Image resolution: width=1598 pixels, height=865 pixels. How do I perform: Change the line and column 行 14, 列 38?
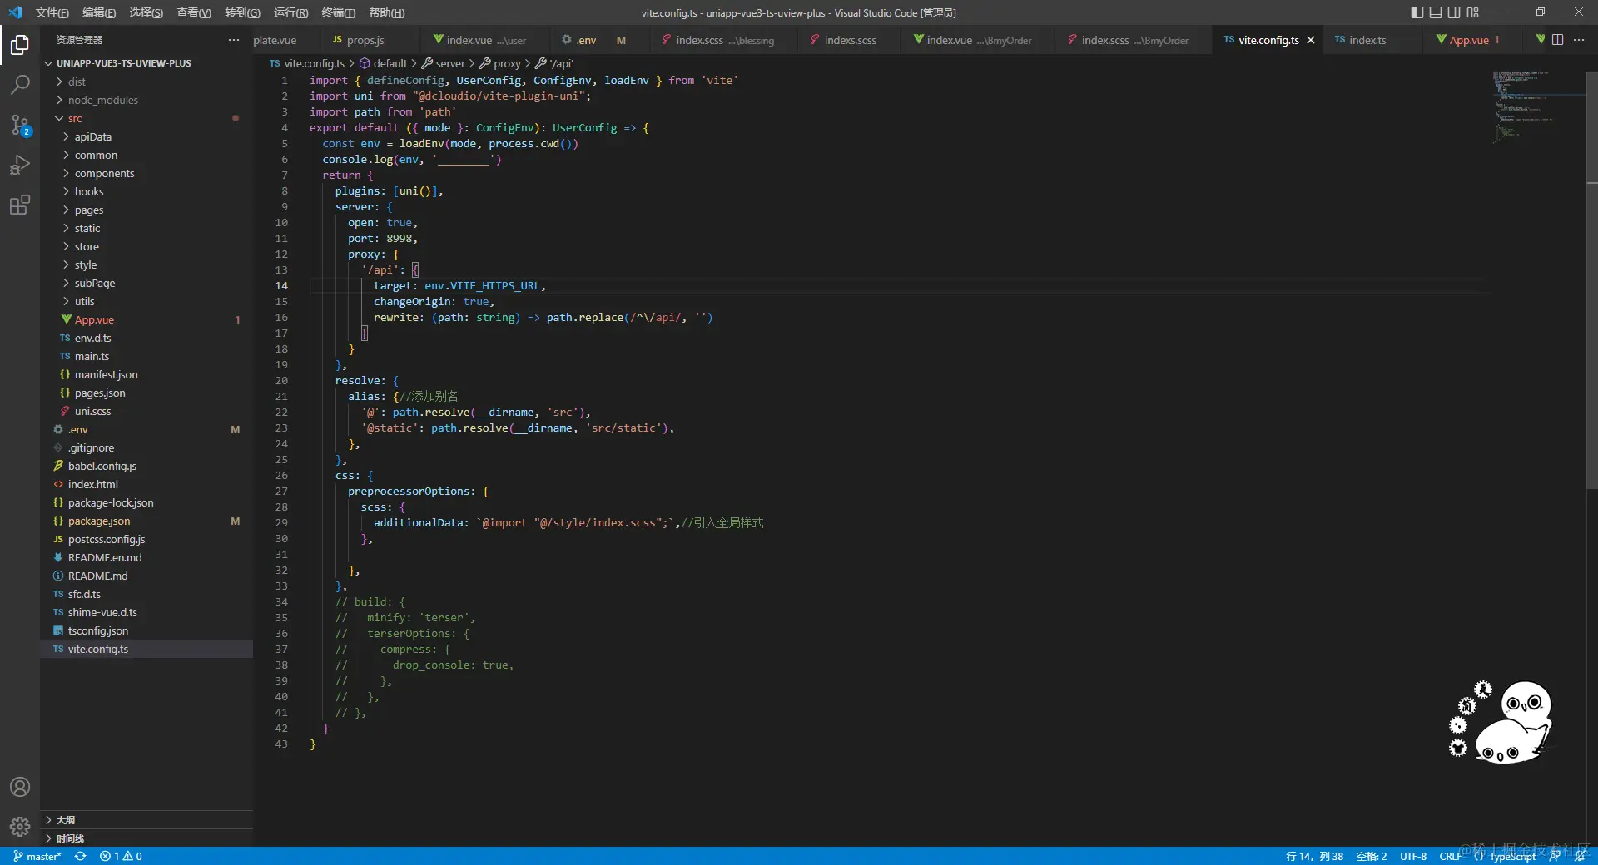pyautogui.click(x=1314, y=856)
